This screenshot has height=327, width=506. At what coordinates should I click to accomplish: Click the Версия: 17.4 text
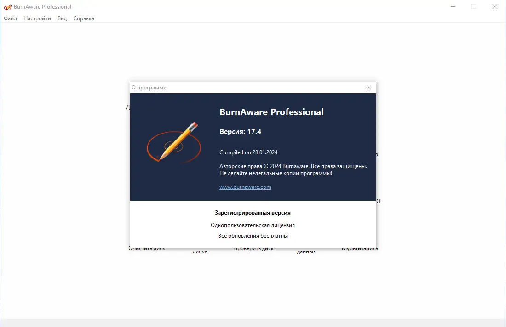tap(241, 132)
